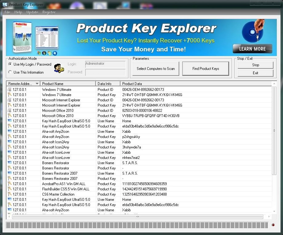Select Office 2010 Product ID 82503-018-0000106-48822

(142, 111)
